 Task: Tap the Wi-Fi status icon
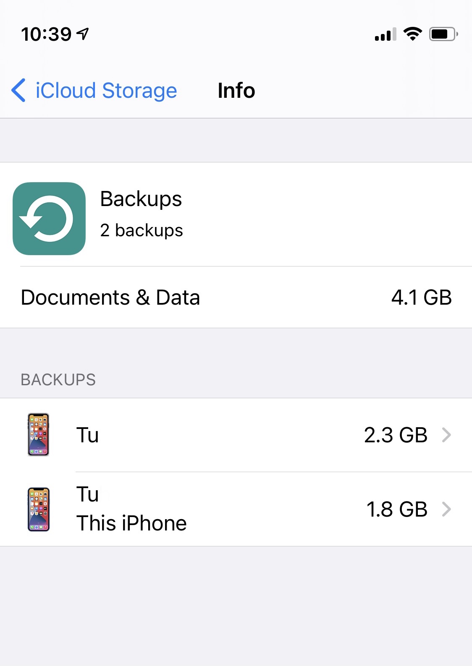(x=412, y=34)
